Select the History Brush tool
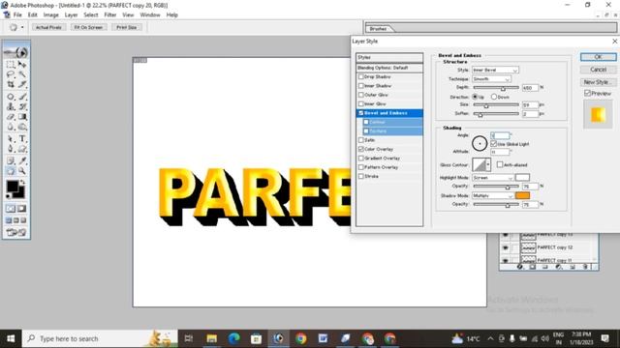Viewport: 620px width, 348px height. click(x=22, y=107)
